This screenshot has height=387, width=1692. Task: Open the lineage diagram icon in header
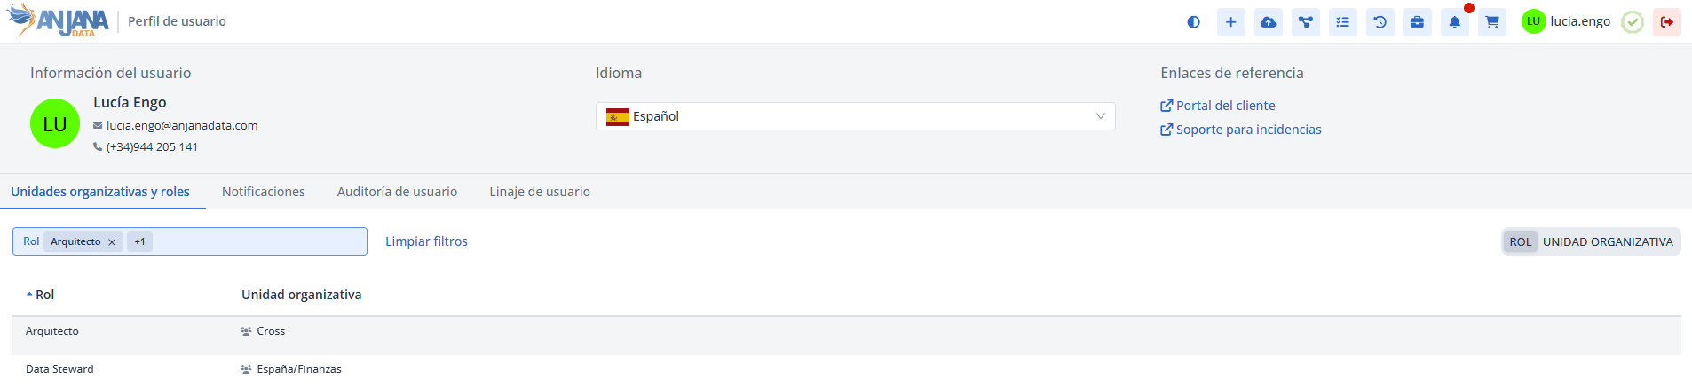click(x=1305, y=22)
